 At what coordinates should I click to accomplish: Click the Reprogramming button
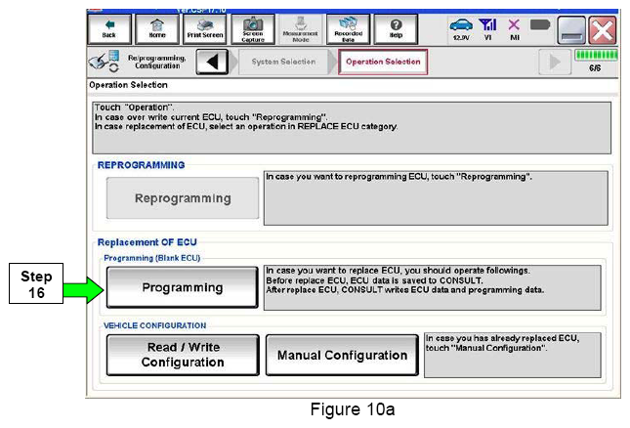tap(183, 198)
